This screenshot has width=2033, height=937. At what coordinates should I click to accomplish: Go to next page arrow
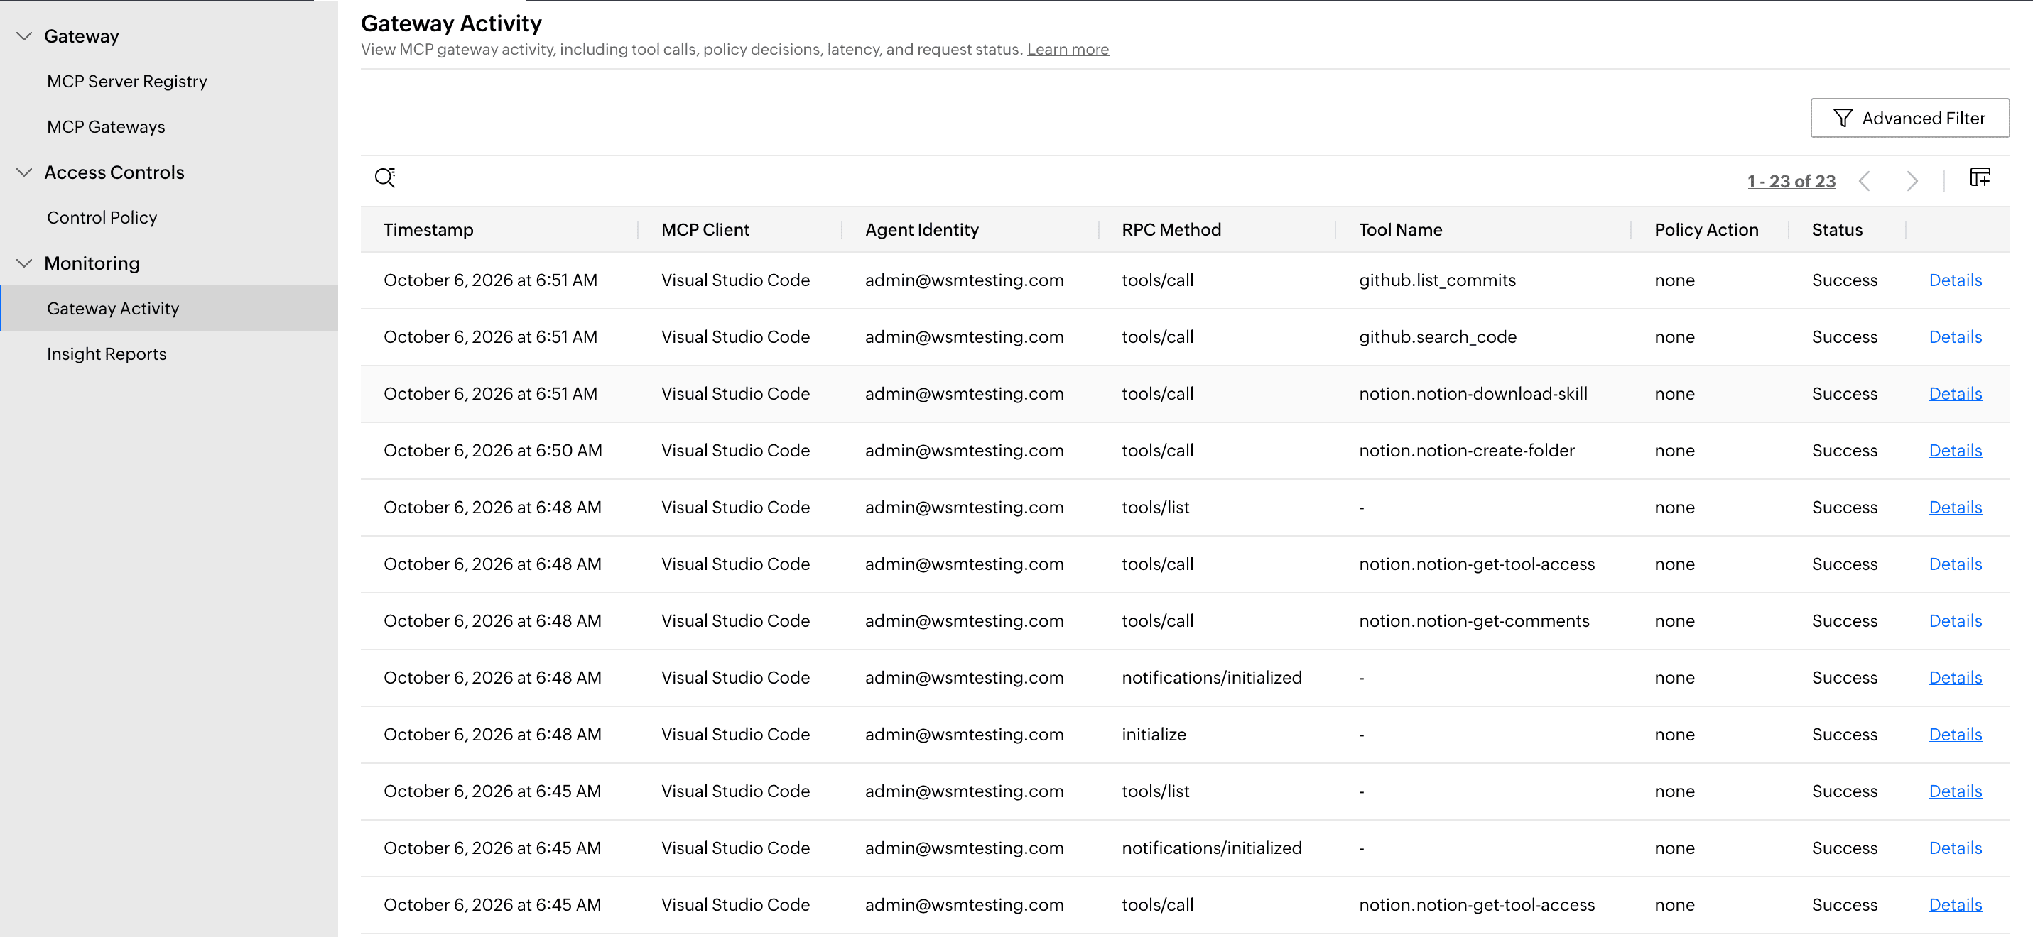click(x=1912, y=182)
